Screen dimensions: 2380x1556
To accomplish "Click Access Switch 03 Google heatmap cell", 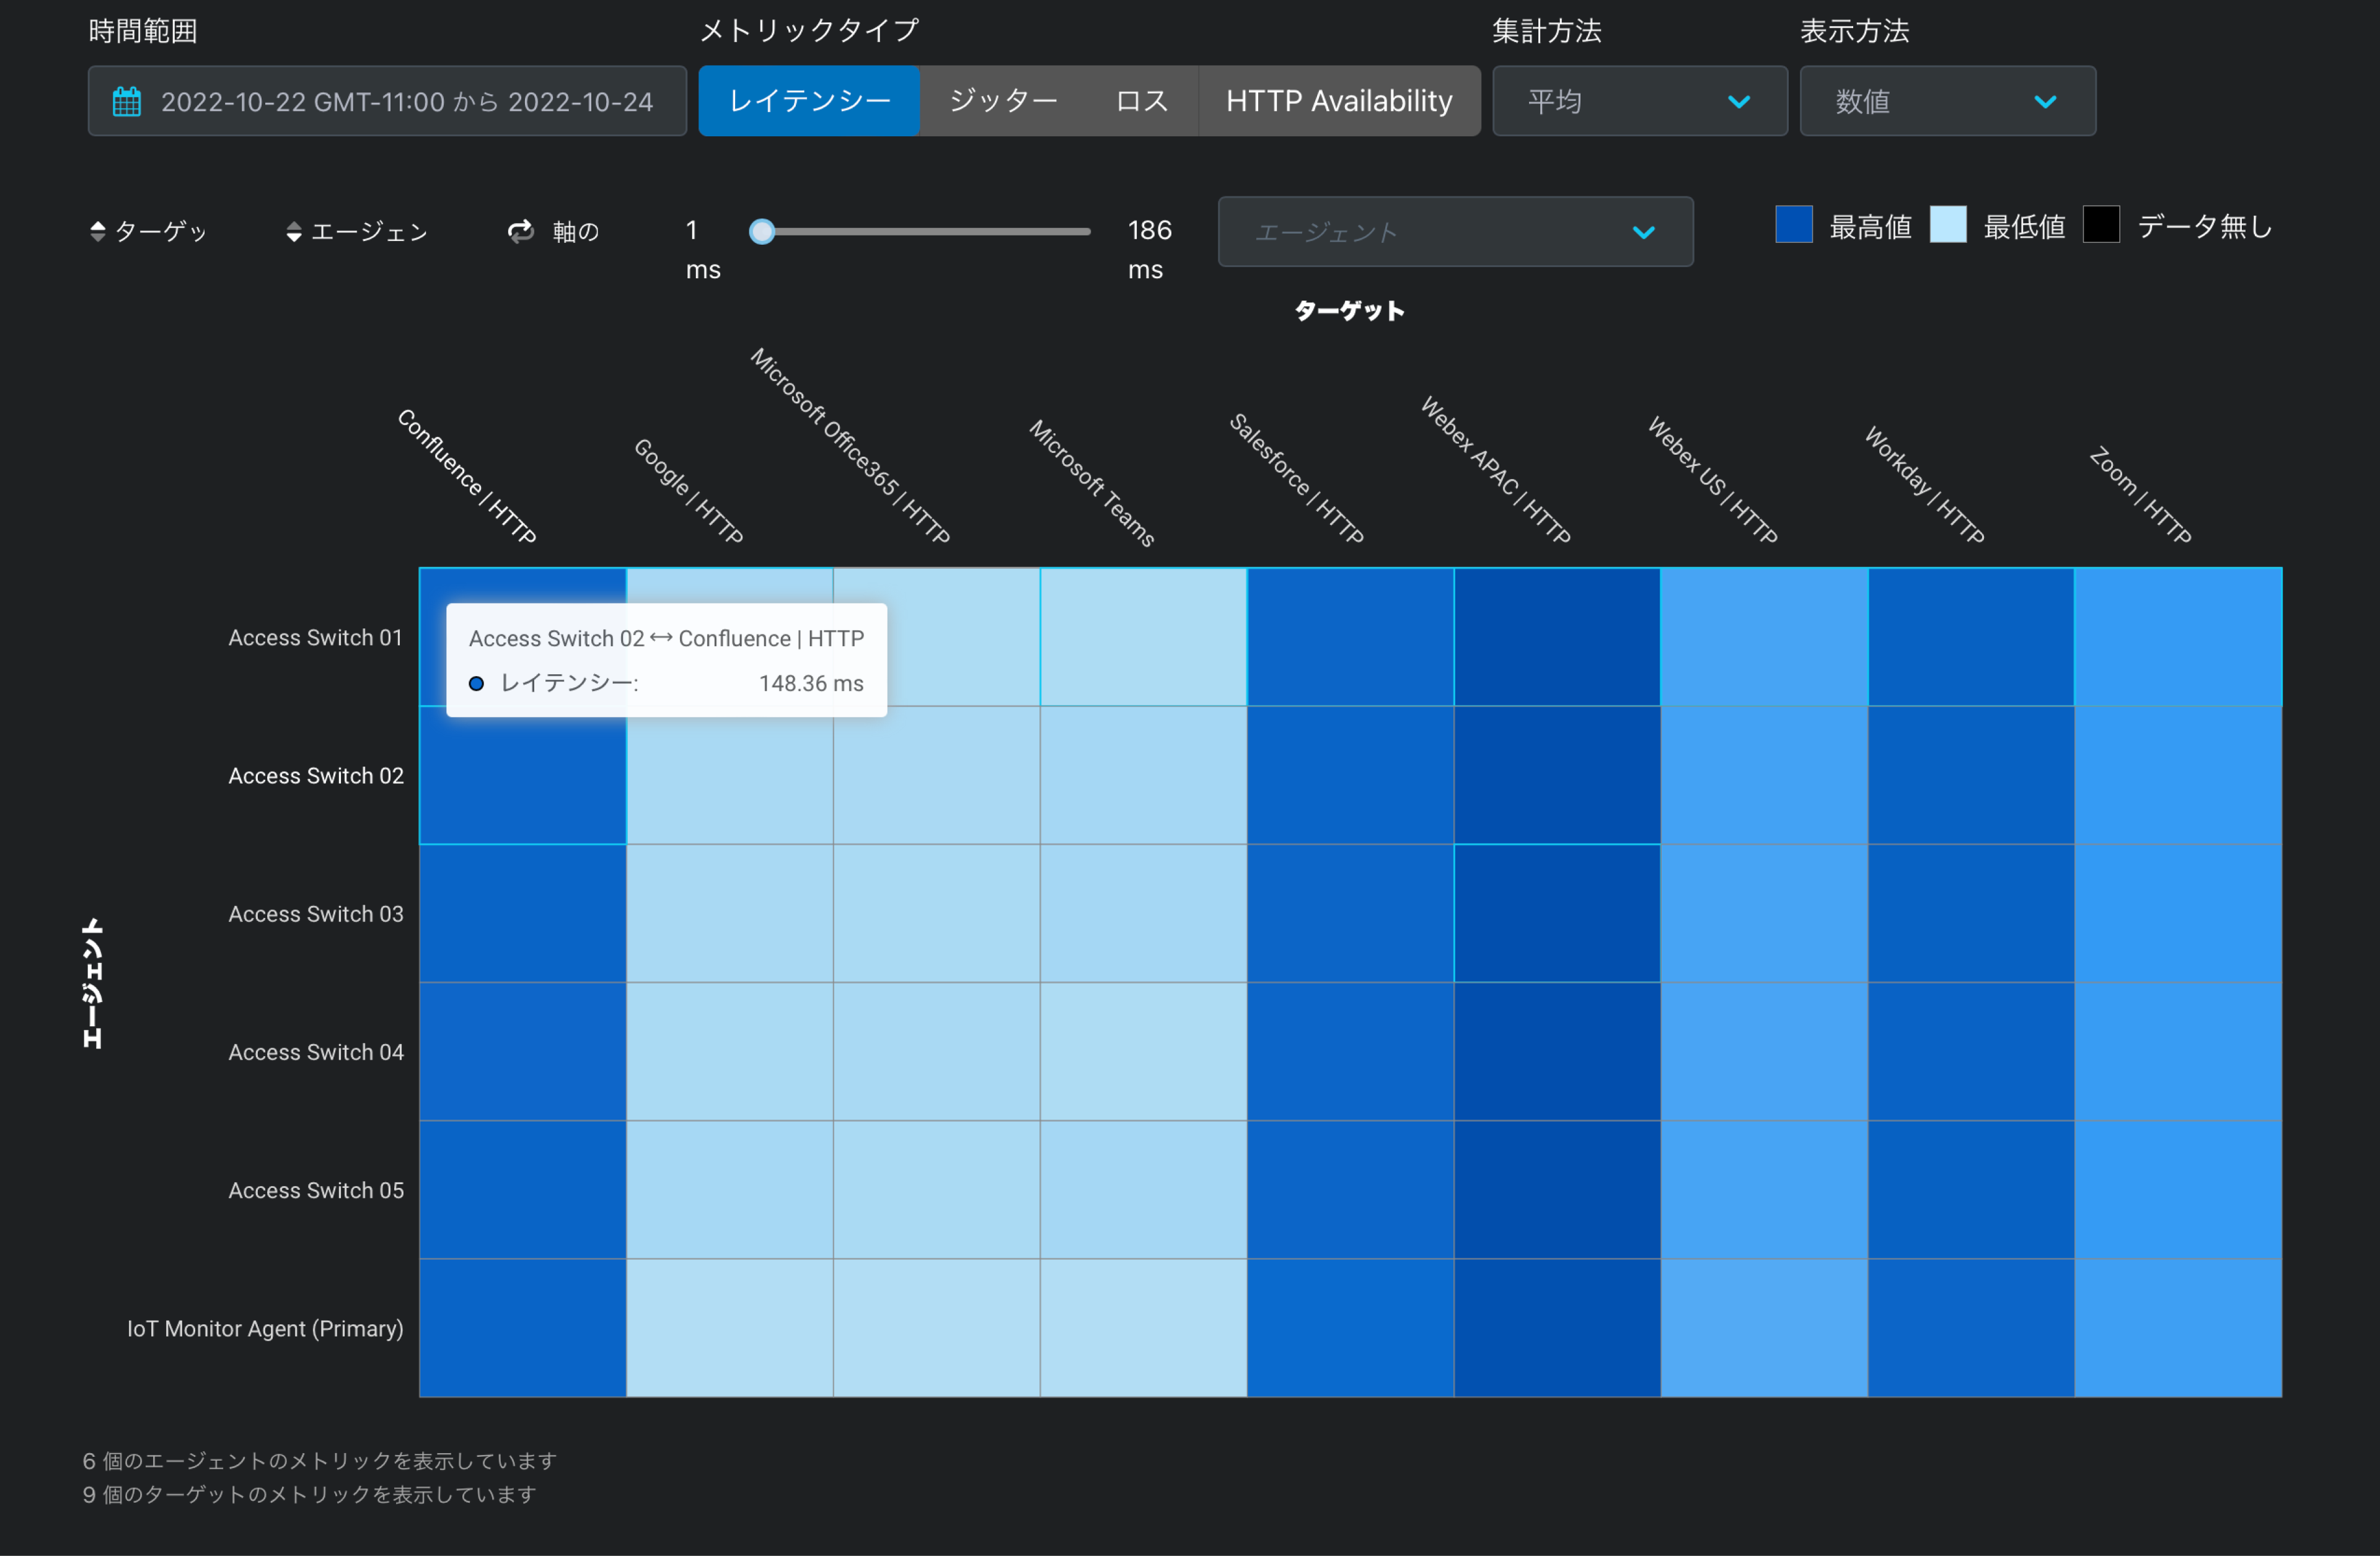I will point(730,913).
